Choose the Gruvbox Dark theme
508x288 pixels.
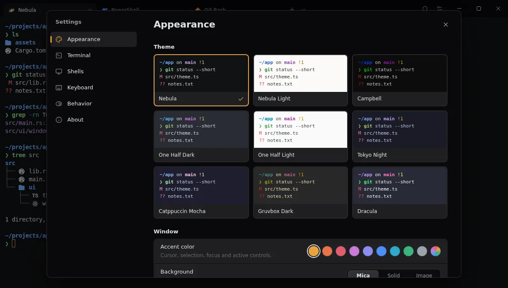(x=301, y=193)
